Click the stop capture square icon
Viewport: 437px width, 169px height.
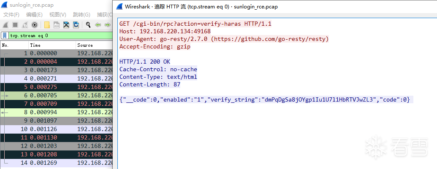pos(15,25)
